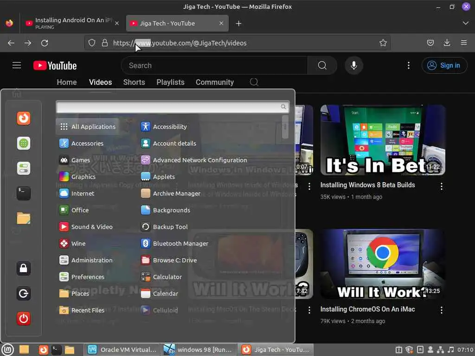Launch Archive Manager

tap(171, 193)
